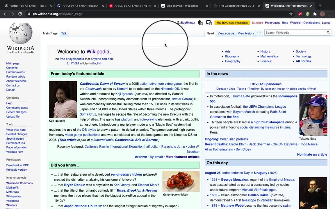This screenshot has width=335, height=209.
Task: Open the Mathematics portal link
Action: (x=269, y=56)
